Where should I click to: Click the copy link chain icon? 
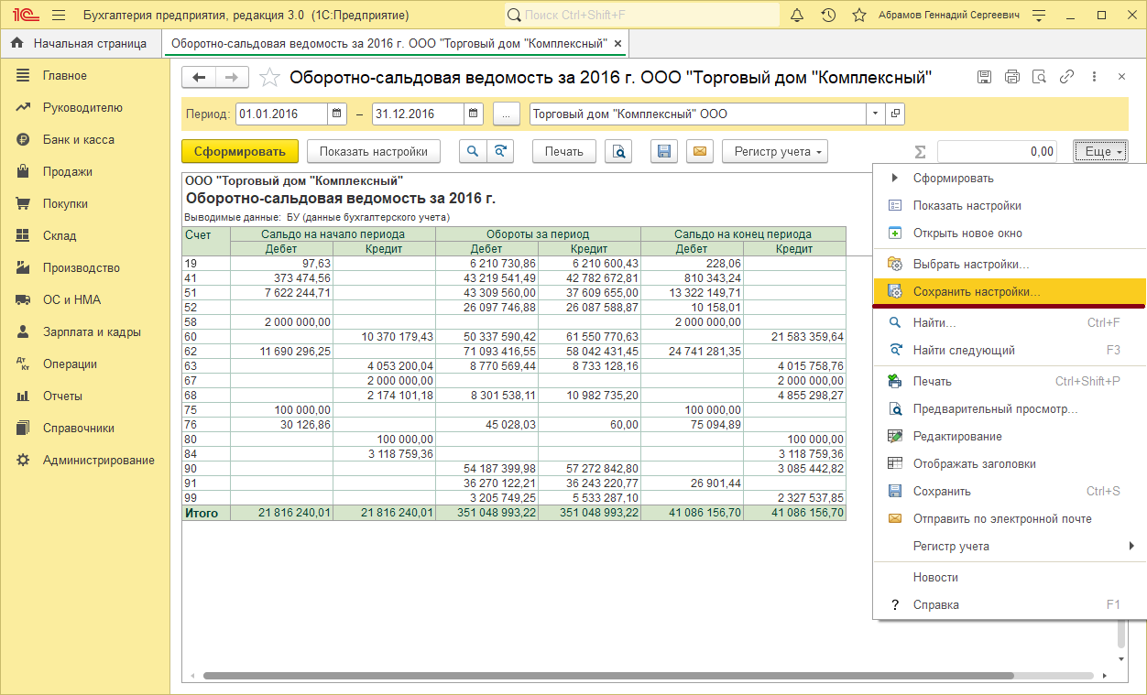(1066, 77)
